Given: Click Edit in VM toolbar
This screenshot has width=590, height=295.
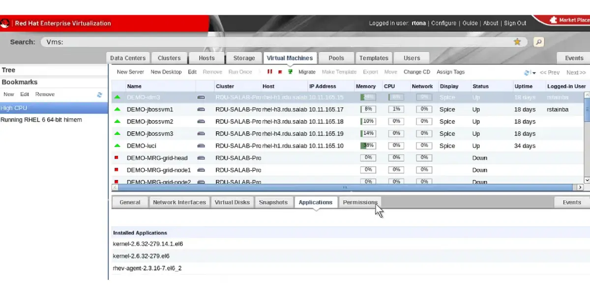Looking at the screenshot, I should [192, 72].
